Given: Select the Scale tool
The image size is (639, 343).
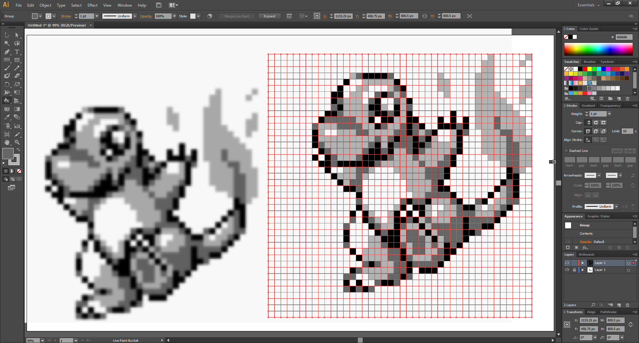Looking at the screenshot, I should 17,84.
